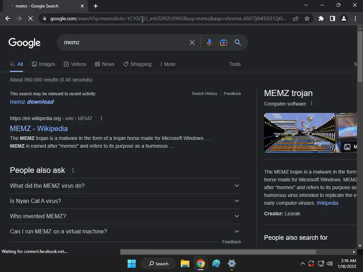Click the horizontal page scrollbar

[x=218, y=252]
